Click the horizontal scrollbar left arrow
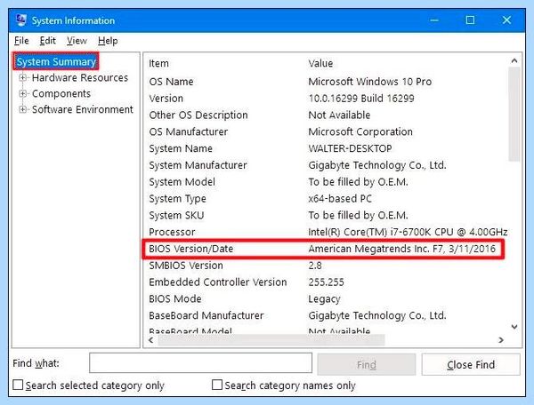The width and height of the screenshot is (534, 405). click(x=151, y=340)
